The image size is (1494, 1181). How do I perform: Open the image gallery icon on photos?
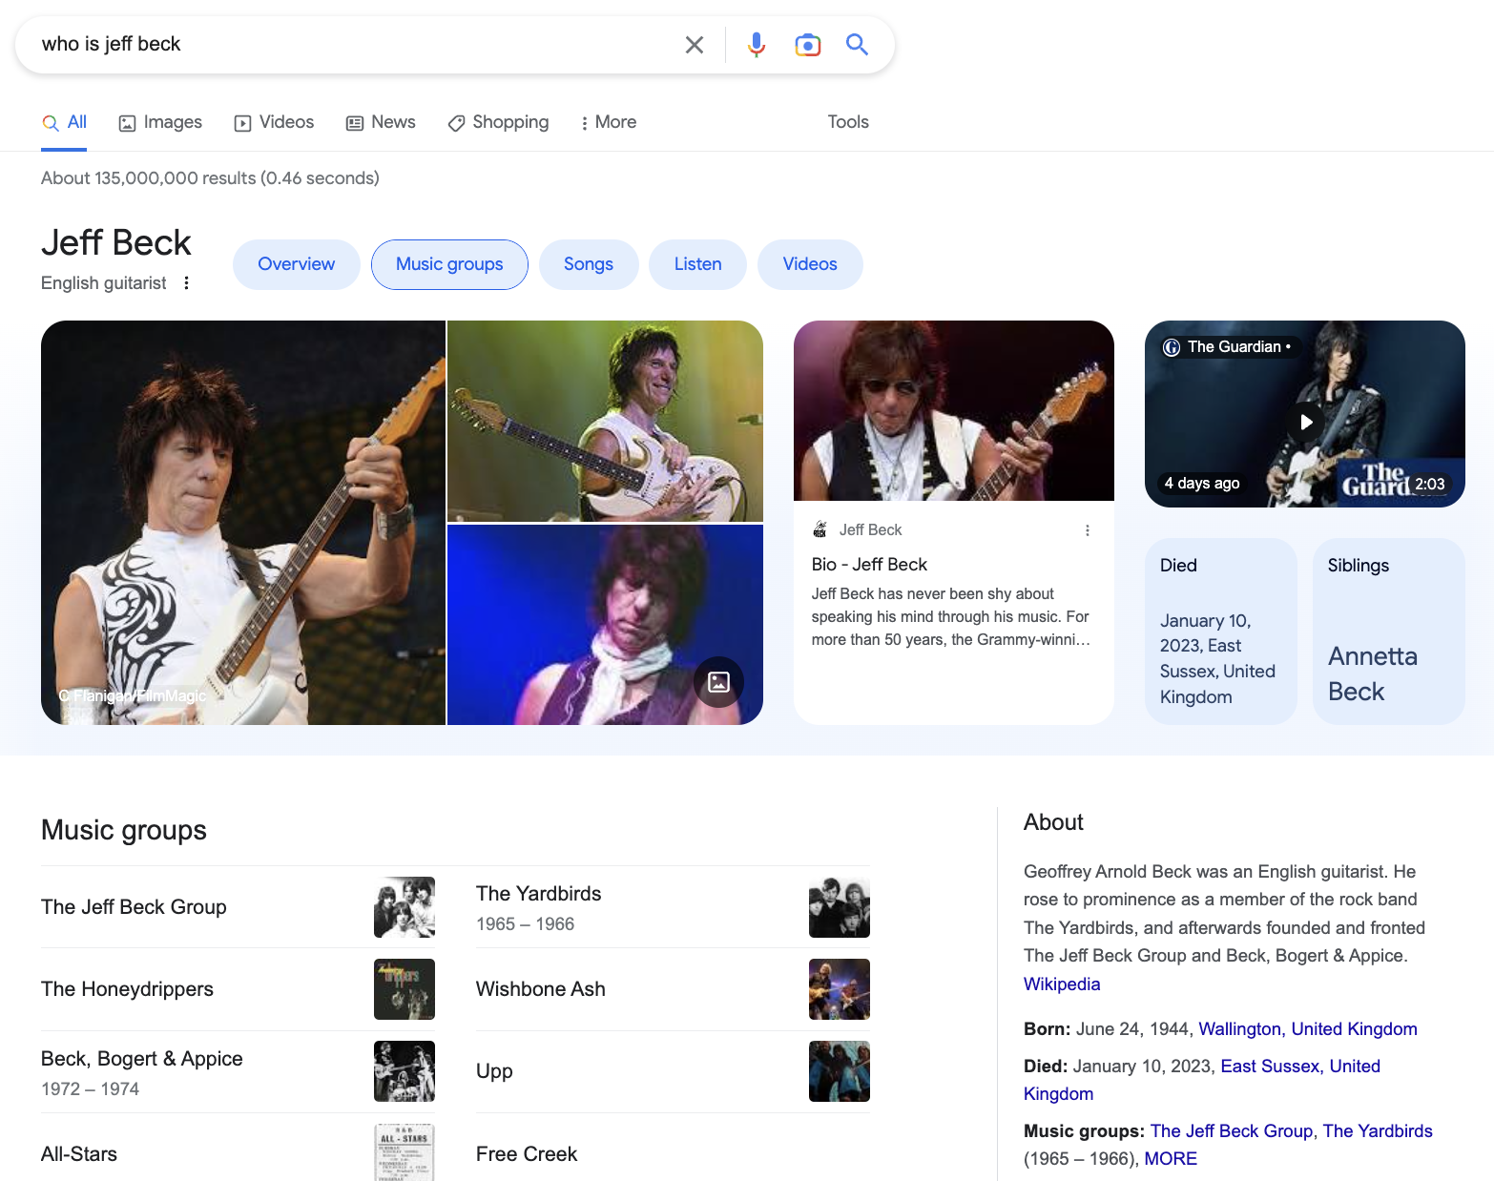point(718,681)
